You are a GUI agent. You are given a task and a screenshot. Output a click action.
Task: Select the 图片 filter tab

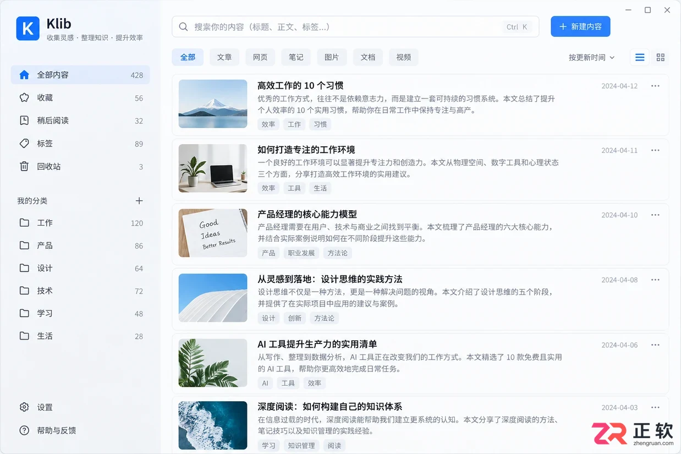coord(332,57)
